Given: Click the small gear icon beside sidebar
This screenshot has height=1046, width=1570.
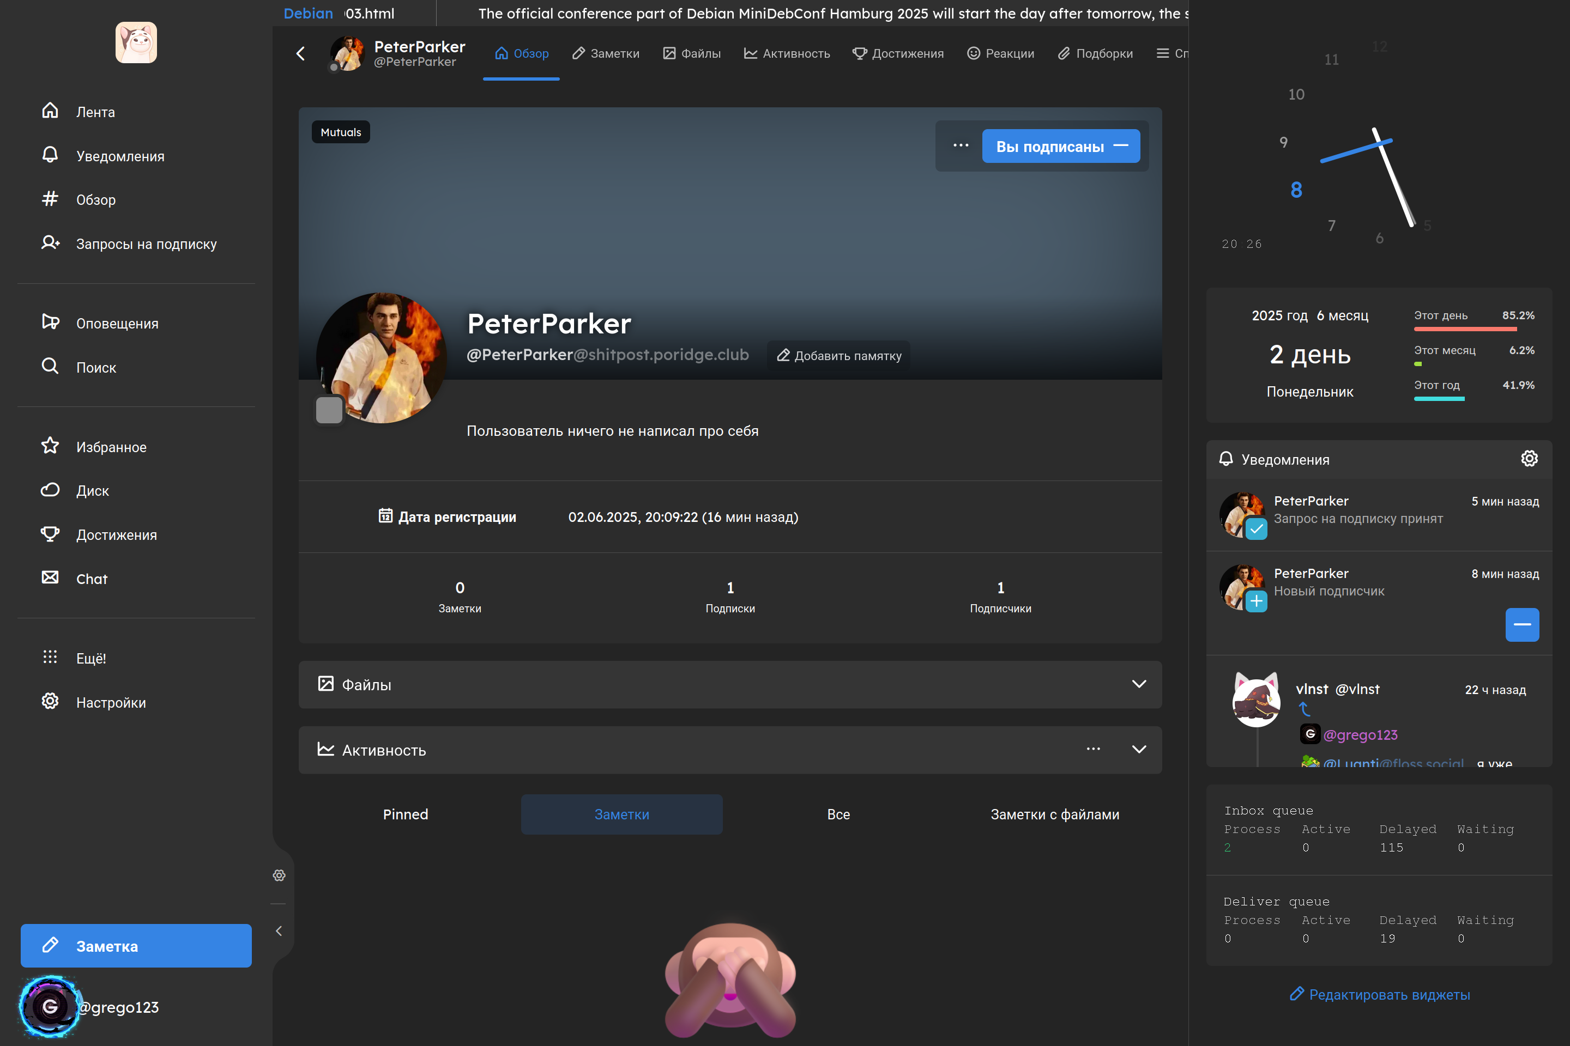Looking at the screenshot, I should point(279,875).
